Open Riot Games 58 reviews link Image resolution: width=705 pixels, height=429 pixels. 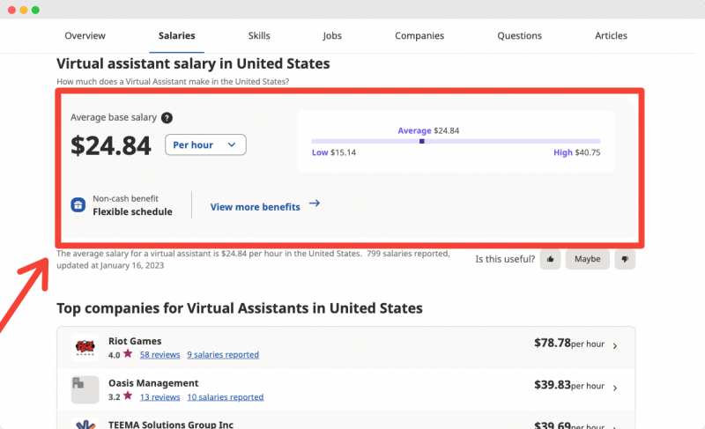[160, 355]
